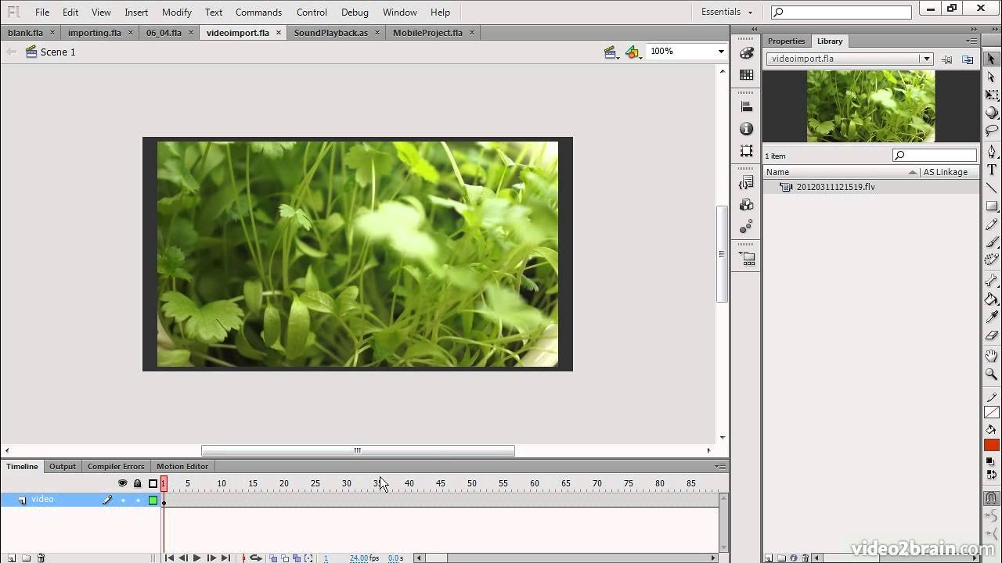Select the Rectangle tool
1002x563 pixels.
[991, 206]
